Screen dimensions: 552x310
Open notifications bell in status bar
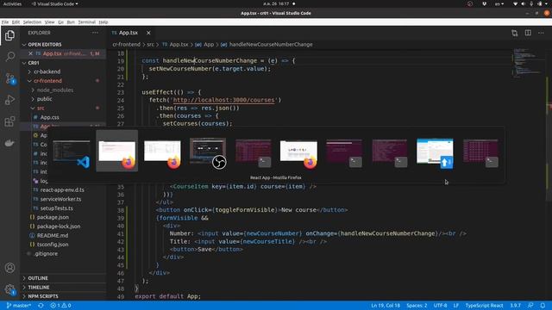coord(543,306)
